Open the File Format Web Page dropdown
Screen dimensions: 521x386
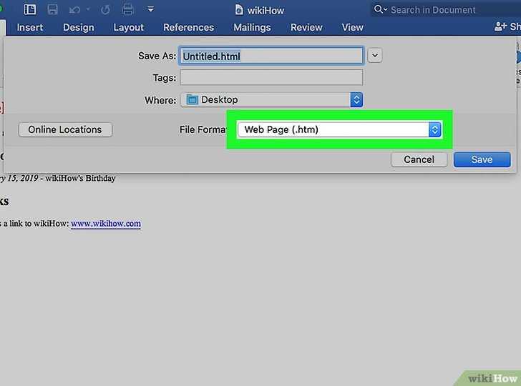339,129
